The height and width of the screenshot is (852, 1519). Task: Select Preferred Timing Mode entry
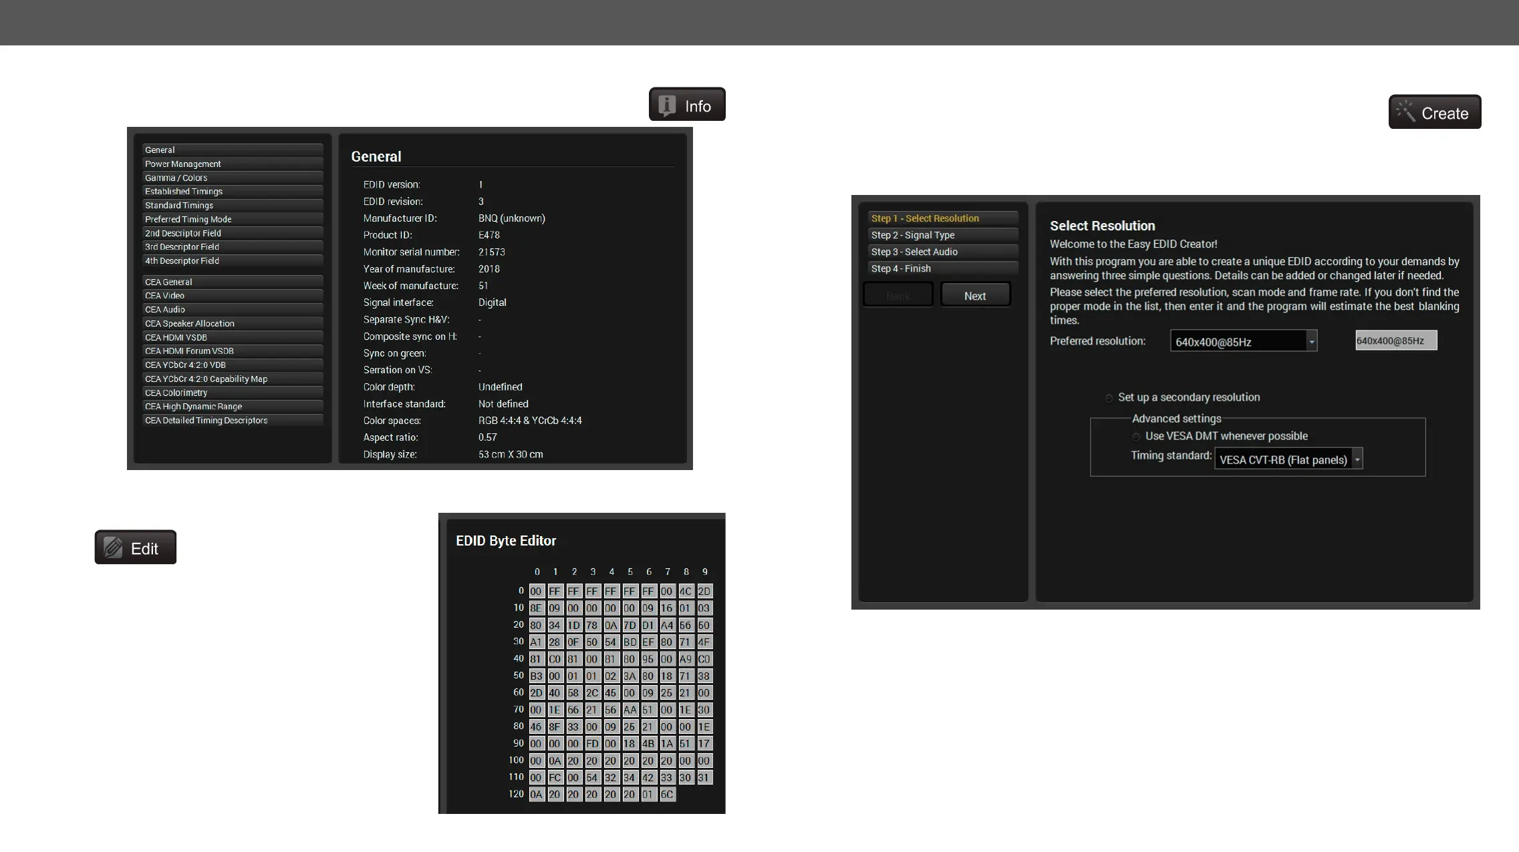233,219
